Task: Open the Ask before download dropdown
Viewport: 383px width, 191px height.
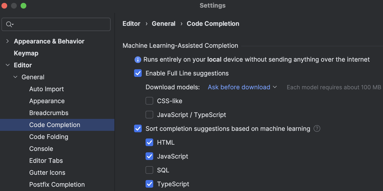Action: point(242,87)
